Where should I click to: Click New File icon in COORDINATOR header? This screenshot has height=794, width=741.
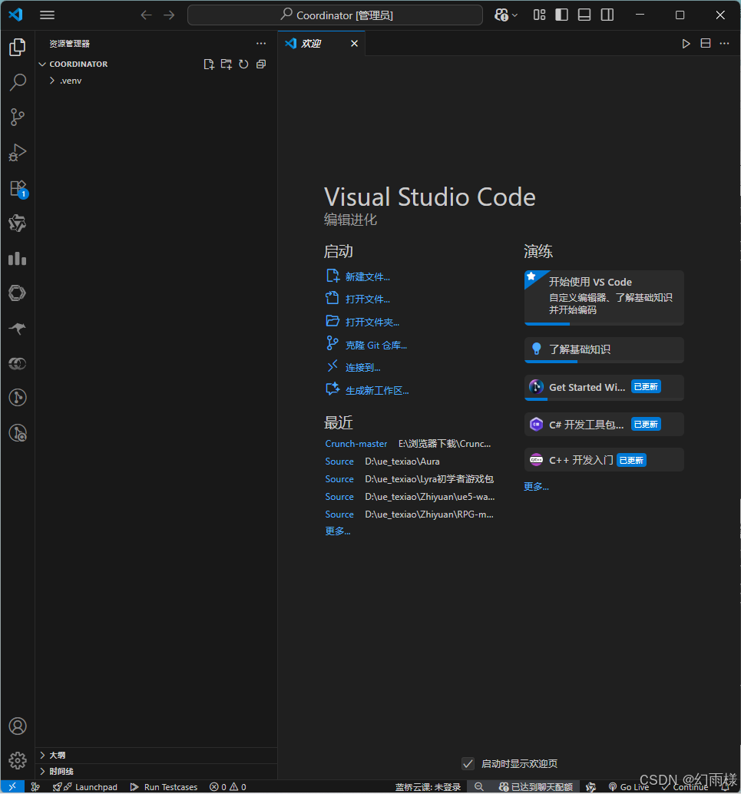[209, 65]
